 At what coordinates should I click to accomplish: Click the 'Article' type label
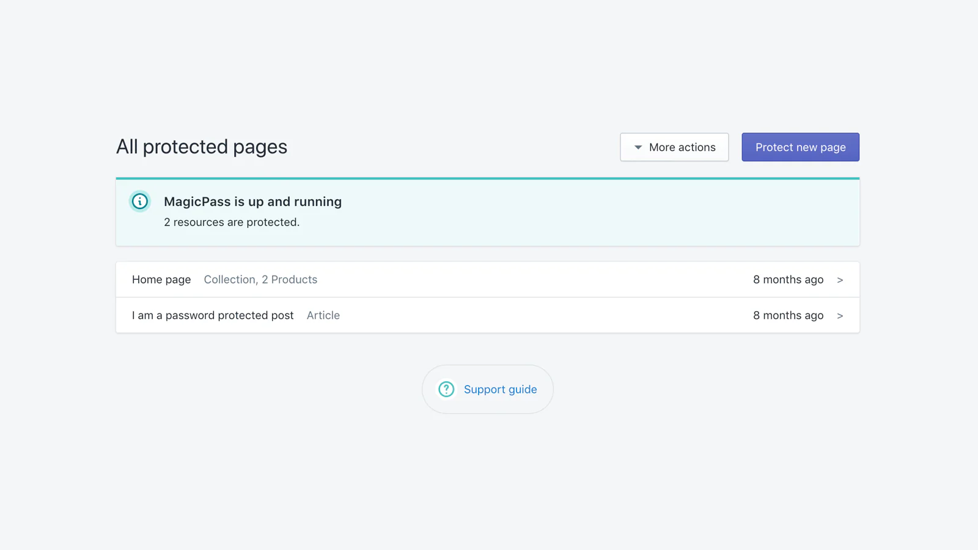323,315
